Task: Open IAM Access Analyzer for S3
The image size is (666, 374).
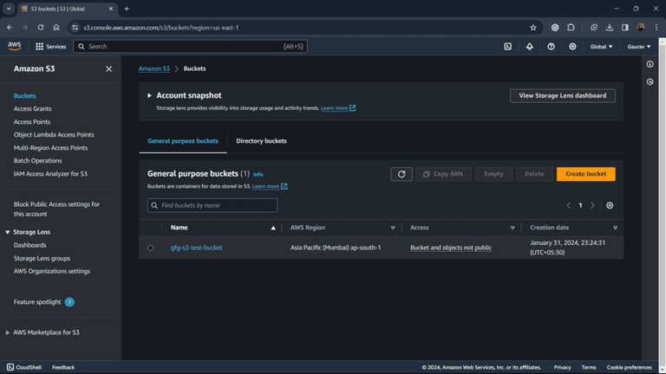Action: [x=50, y=174]
